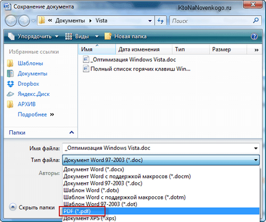
Task: Choose Шаблон Word с поддержкой макросов (*.dotm)
Action: pos(161,197)
